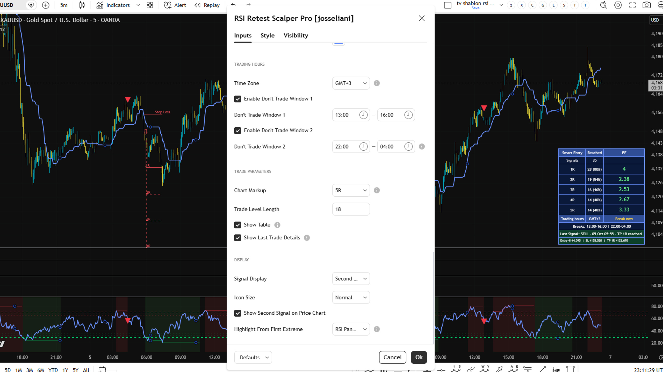The image size is (663, 372).
Task: Open chart settings hexagon icon
Action: (618, 5)
